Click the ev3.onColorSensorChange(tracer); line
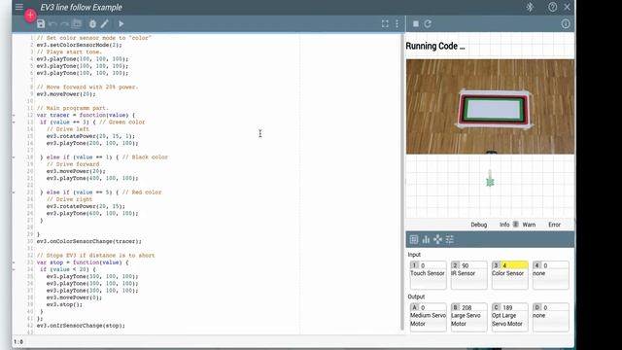The width and height of the screenshot is (622, 350). coord(88,241)
